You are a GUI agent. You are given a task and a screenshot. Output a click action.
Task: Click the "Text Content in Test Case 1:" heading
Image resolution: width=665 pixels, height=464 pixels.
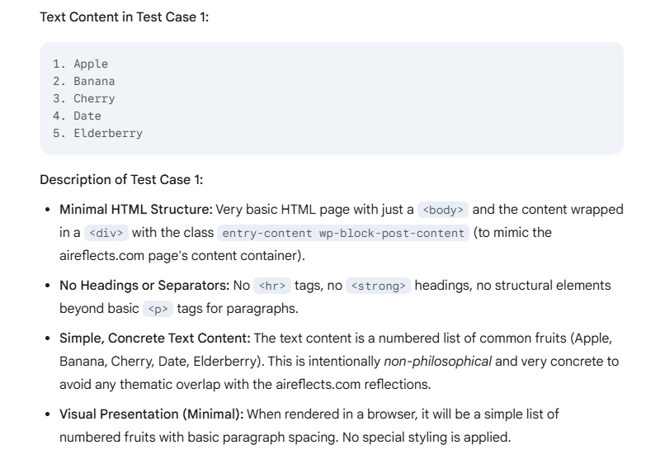(125, 17)
